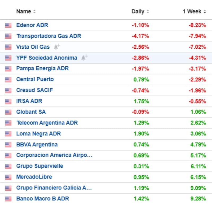This screenshot has height=207, width=212.
Task: Click the flag icon beside Central Puerto
Action: point(8,80)
